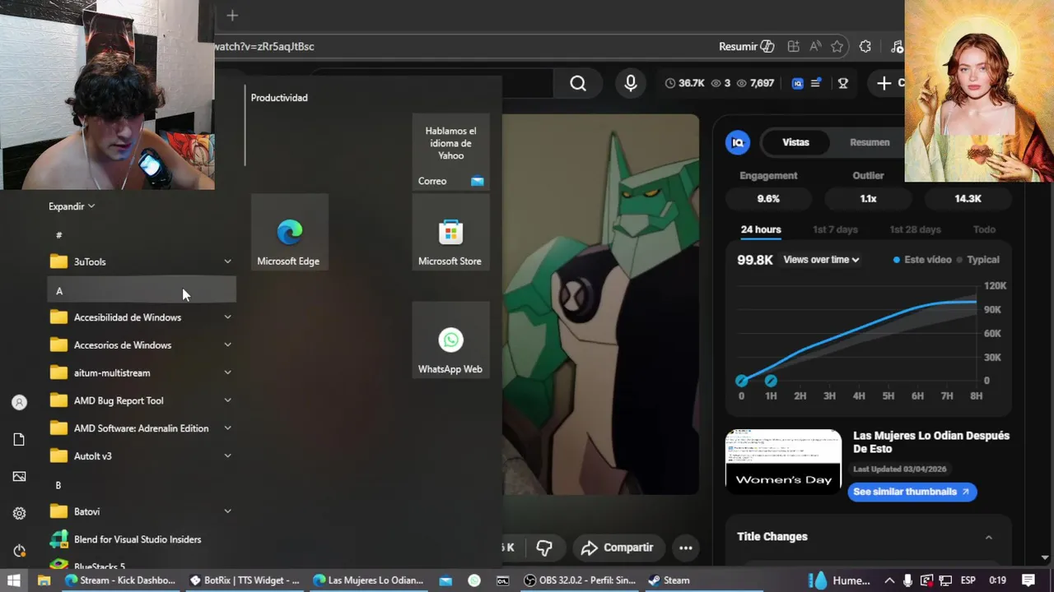Open Microsoft Store tile

tap(450, 233)
